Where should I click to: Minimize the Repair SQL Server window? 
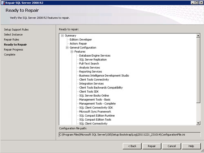[193, 3]
